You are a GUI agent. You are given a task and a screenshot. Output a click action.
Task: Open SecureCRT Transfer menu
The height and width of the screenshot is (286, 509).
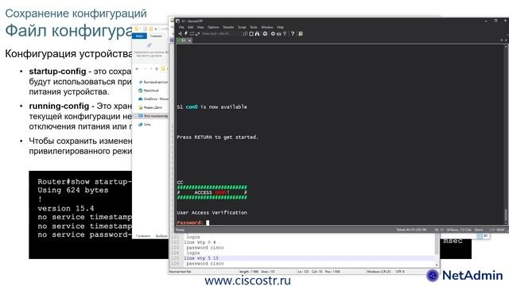click(x=228, y=27)
